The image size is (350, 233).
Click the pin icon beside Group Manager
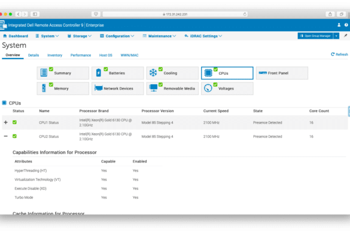coord(345,36)
